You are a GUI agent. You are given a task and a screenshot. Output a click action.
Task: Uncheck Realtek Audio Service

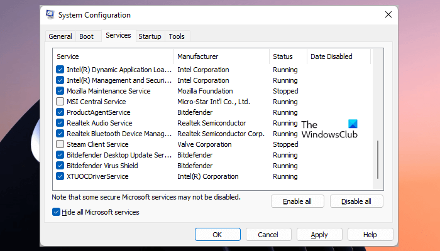point(60,123)
